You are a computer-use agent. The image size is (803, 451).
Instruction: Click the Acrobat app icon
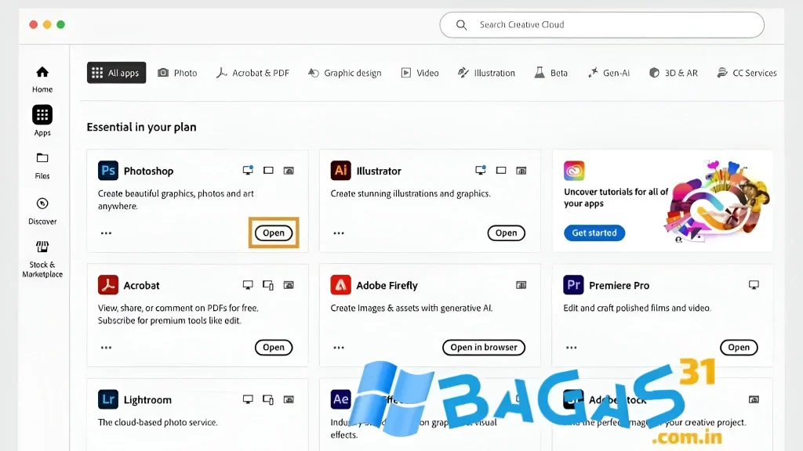coord(108,285)
